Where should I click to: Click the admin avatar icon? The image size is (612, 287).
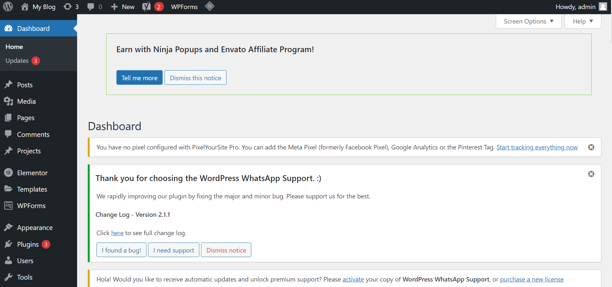point(603,7)
